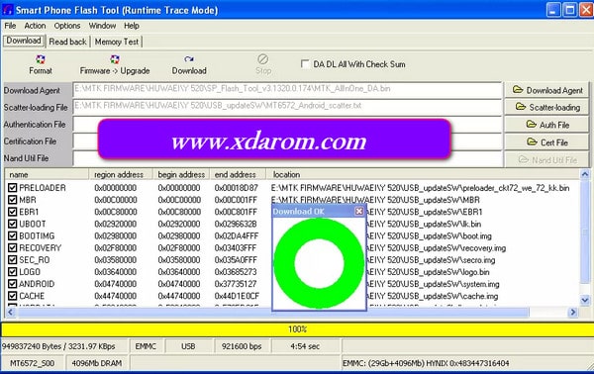This screenshot has height=374, width=594.
Task: Click the disabled Nand Util File button
Action: pyautogui.click(x=546, y=160)
